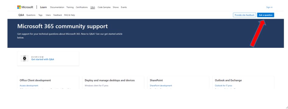
Task: Open the Questions tab
Action: (31, 15)
